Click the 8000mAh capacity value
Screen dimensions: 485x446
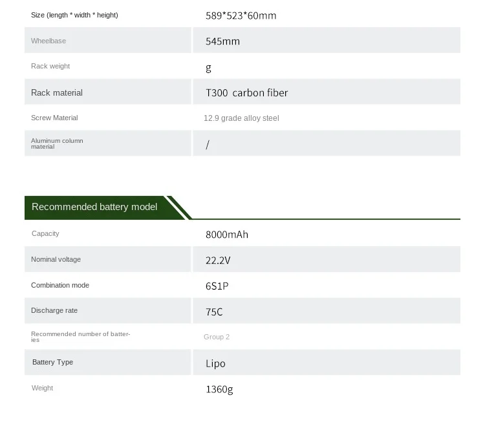[x=227, y=235]
